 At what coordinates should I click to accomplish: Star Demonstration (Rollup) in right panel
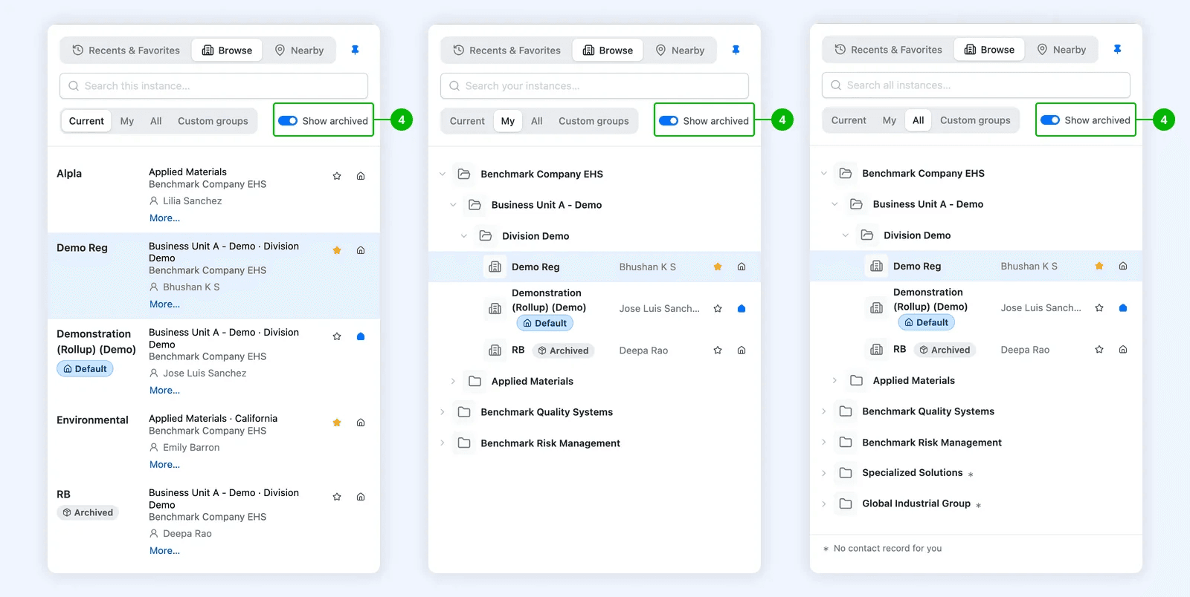tap(1099, 307)
